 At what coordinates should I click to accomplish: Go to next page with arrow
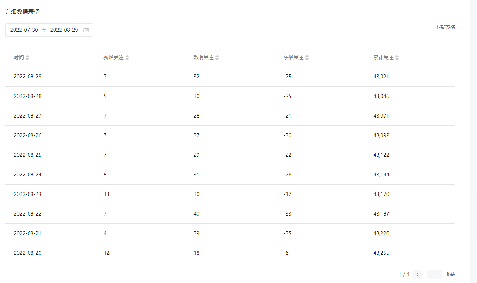pos(417,274)
